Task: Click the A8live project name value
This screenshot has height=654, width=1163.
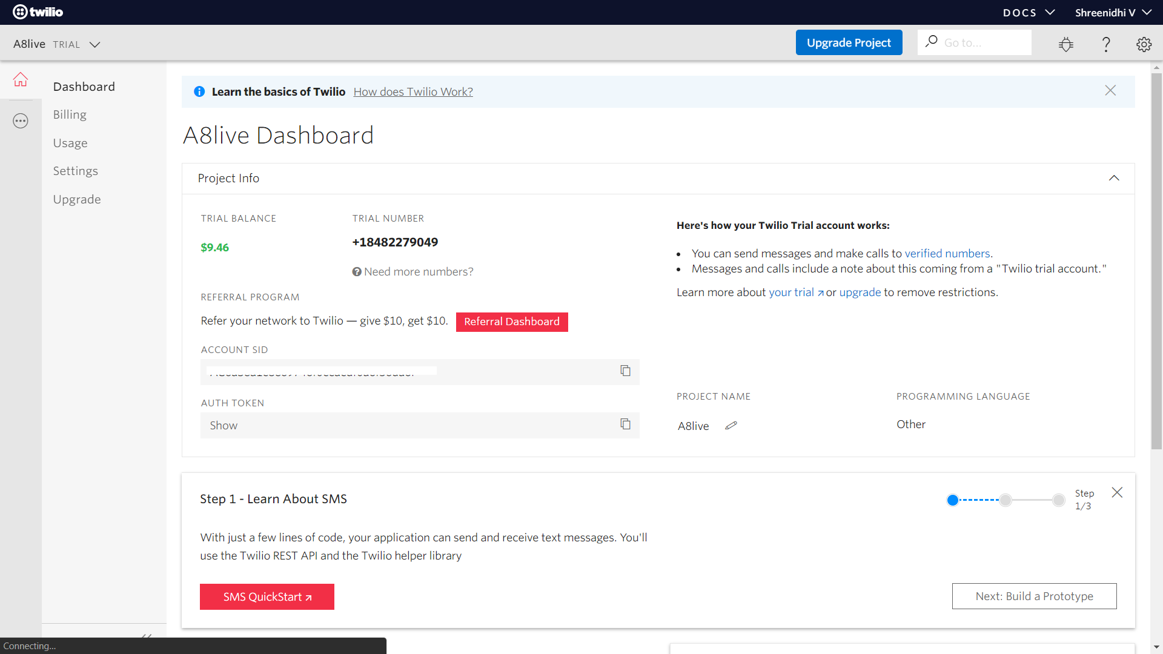Action: coord(693,426)
